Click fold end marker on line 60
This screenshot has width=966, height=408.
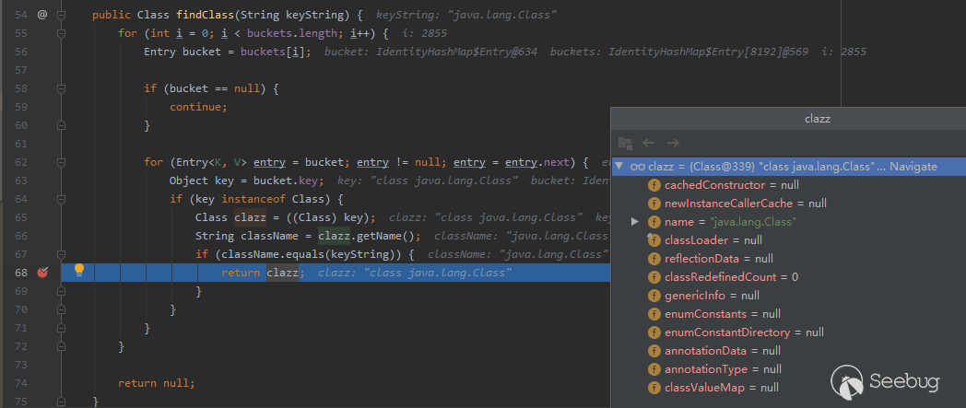click(61, 125)
